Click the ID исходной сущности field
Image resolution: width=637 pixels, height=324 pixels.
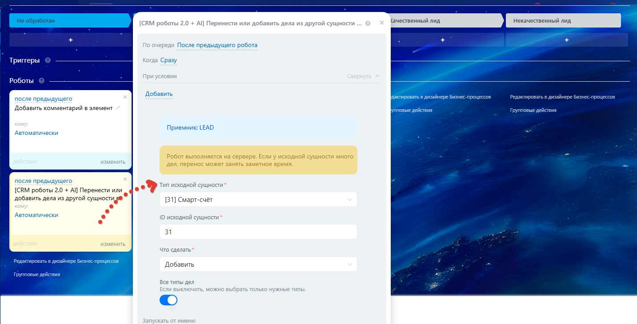pyautogui.click(x=258, y=232)
